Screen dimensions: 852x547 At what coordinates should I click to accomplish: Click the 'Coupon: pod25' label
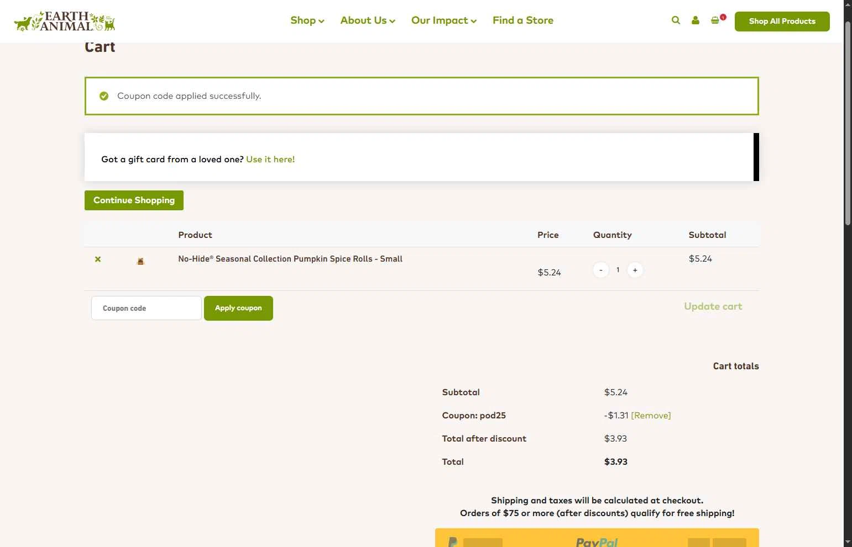[x=474, y=416]
